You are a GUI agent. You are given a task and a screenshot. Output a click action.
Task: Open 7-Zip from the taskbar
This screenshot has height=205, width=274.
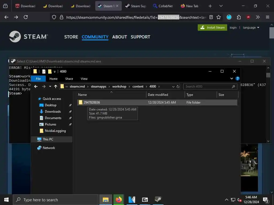point(145,200)
